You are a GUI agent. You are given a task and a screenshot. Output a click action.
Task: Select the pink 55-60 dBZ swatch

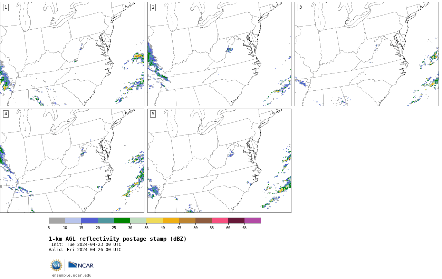pyautogui.click(x=220, y=221)
